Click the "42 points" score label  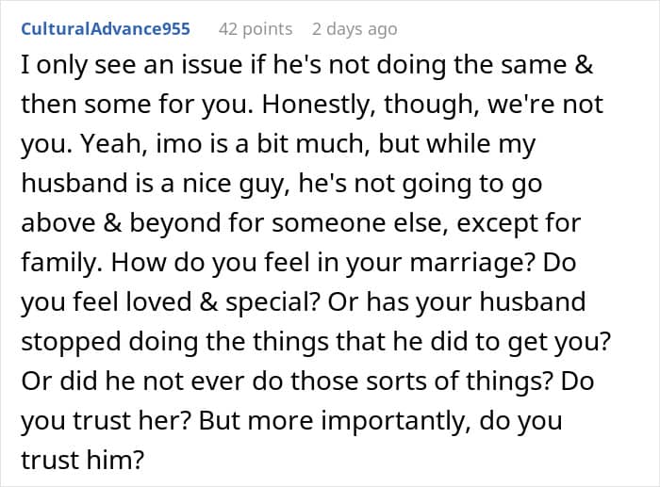point(256,29)
